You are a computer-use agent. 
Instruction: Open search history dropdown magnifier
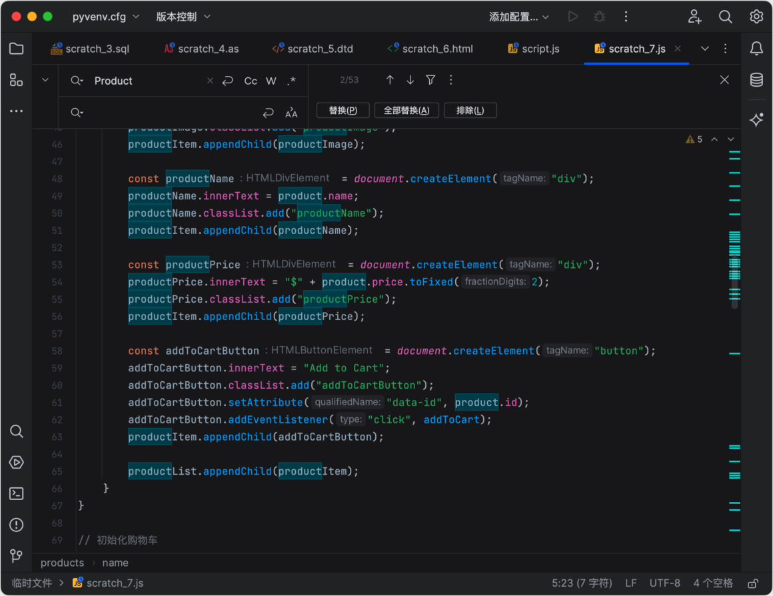click(x=77, y=81)
